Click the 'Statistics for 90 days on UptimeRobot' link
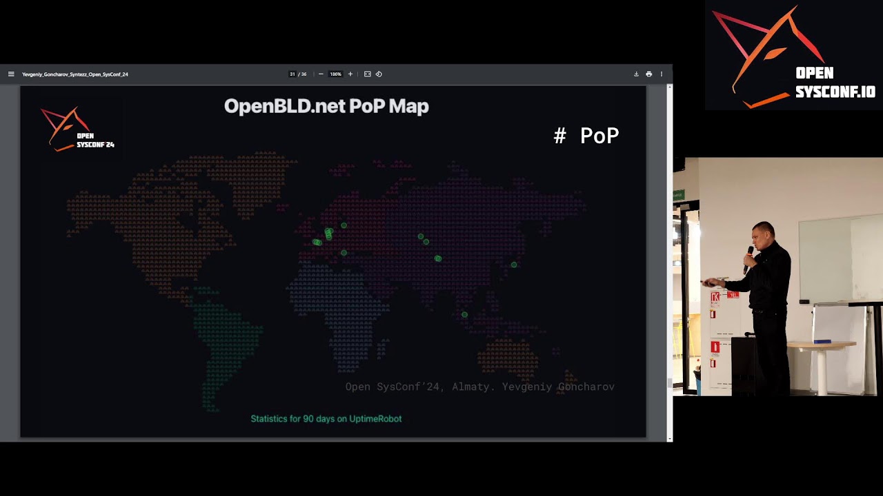 [x=326, y=419]
